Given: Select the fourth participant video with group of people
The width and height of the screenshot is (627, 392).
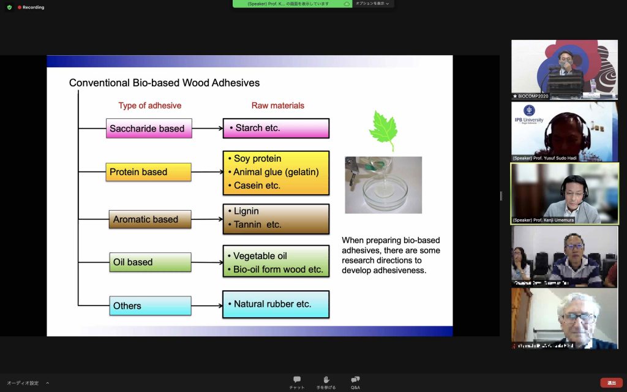Looking at the screenshot, I should point(564,256).
